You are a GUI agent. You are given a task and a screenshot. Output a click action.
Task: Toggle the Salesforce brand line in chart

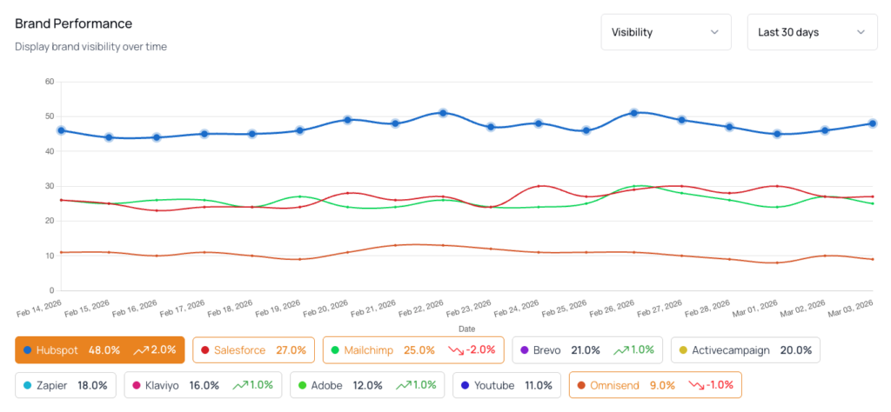pos(250,350)
